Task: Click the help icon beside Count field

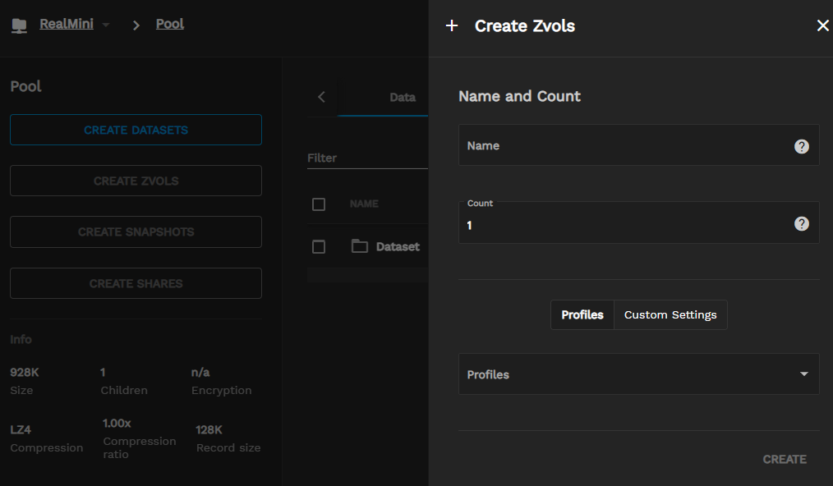Action: pos(802,224)
